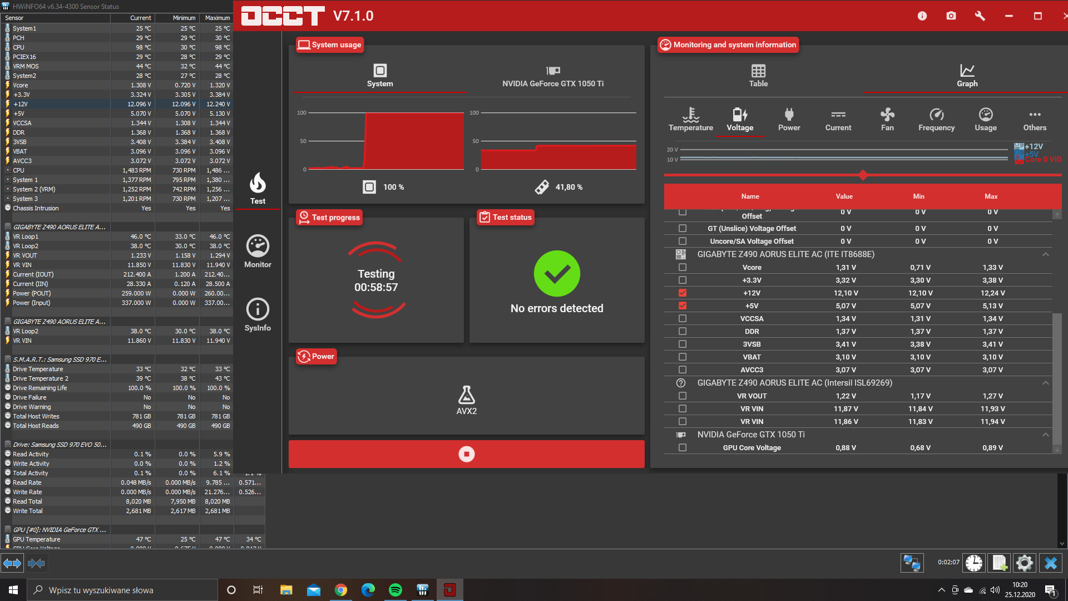Enable the +3.3V checkbox
The height and width of the screenshot is (601, 1068).
pyautogui.click(x=683, y=280)
